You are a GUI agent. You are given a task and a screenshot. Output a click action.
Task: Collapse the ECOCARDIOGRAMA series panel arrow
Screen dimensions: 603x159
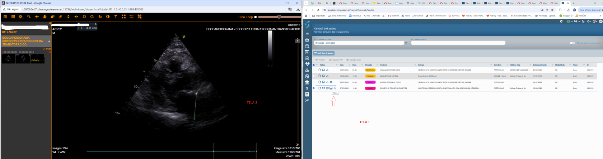[49, 41]
